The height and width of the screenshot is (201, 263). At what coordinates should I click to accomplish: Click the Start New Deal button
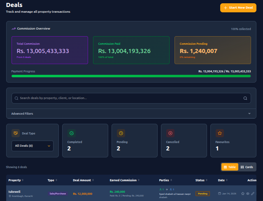[x=238, y=8]
